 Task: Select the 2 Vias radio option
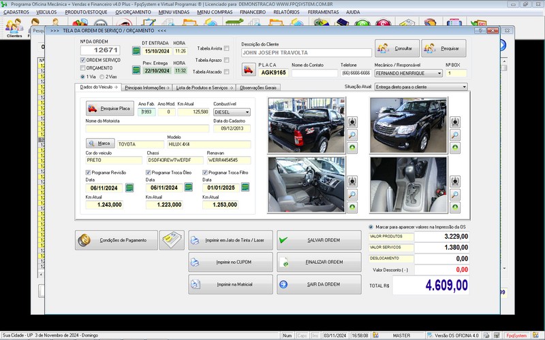click(102, 77)
